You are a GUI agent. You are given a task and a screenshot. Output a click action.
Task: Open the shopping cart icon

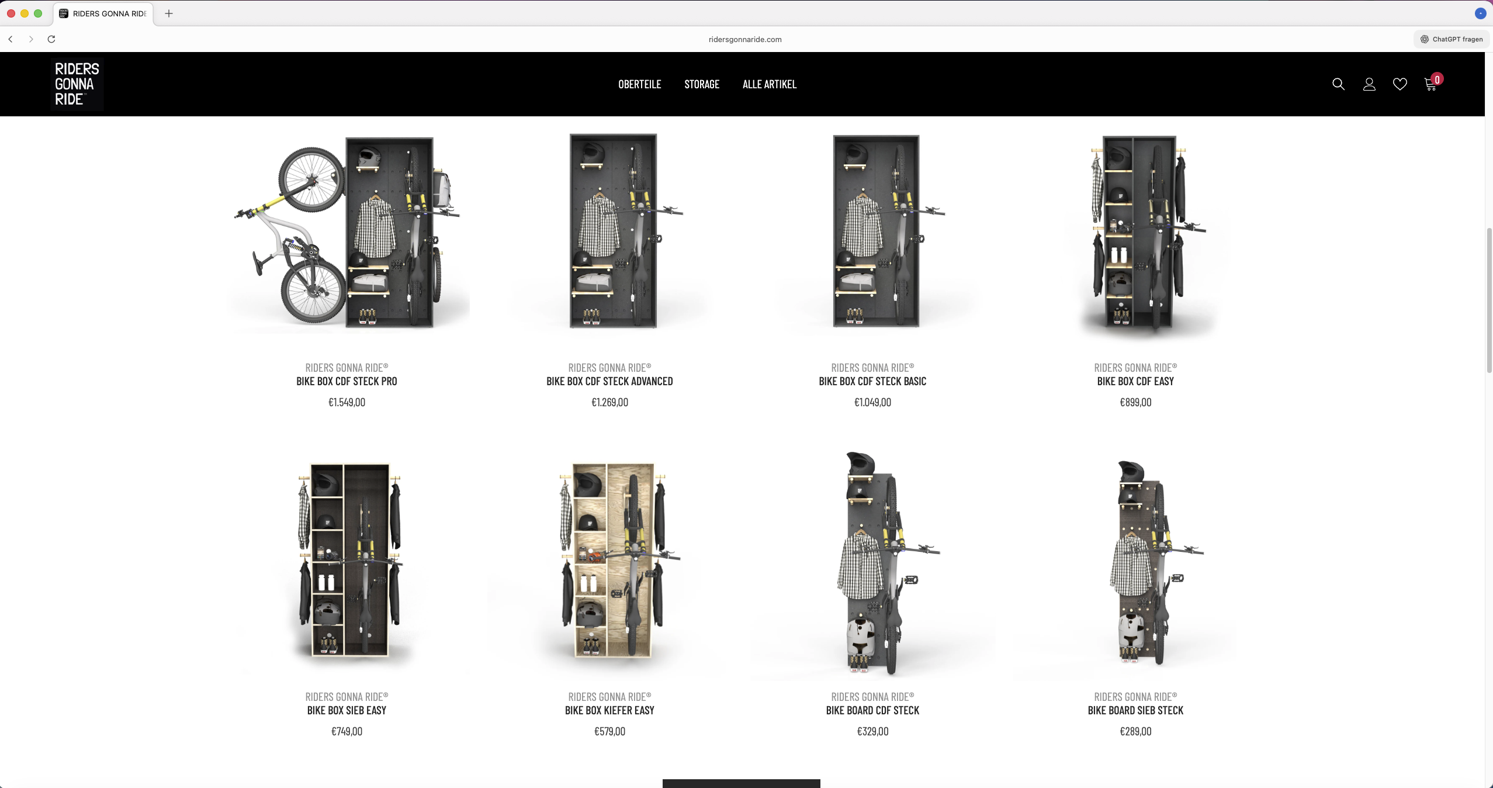tap(1431, 84)
